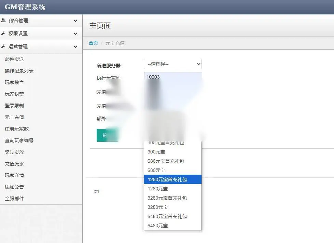This screenshot has height=243, width=334.
Task: Open 玩家禁言 menu item
Action: point(14,82)
